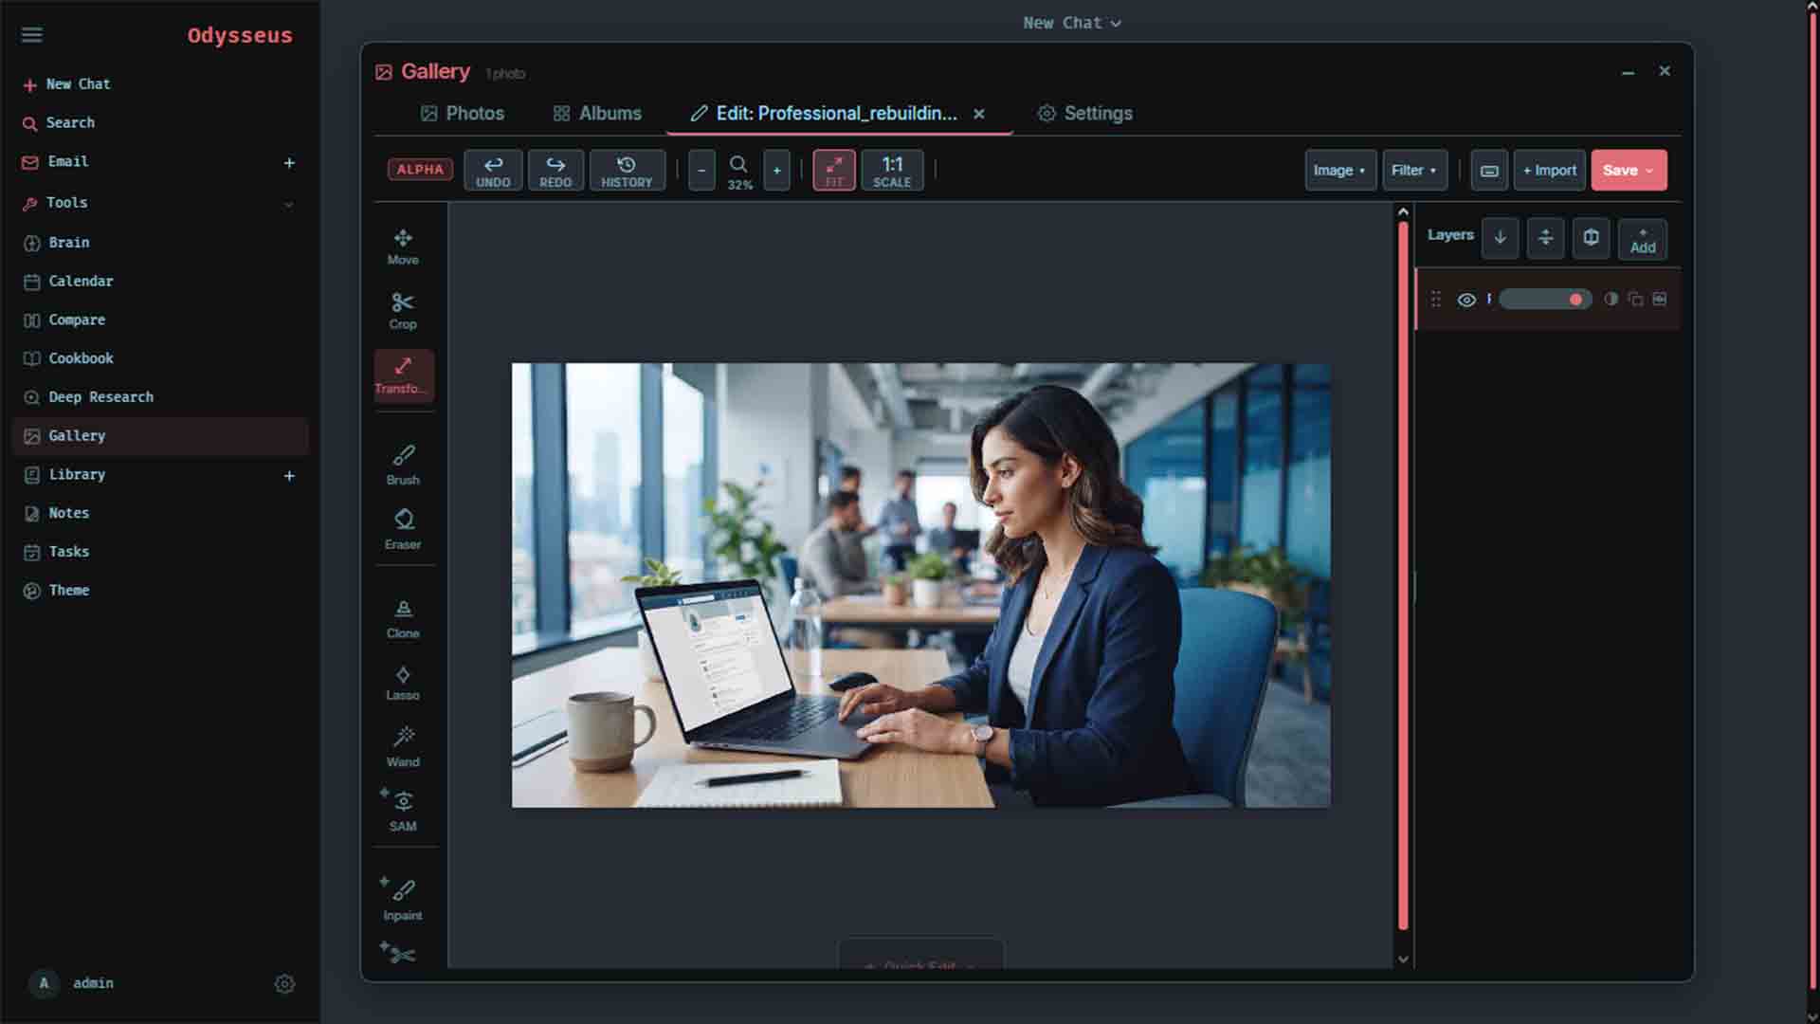Switch to the Photos tab

[x=463, y=114]
